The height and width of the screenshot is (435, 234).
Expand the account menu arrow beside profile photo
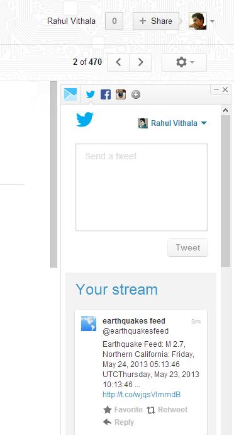(212, 21)
